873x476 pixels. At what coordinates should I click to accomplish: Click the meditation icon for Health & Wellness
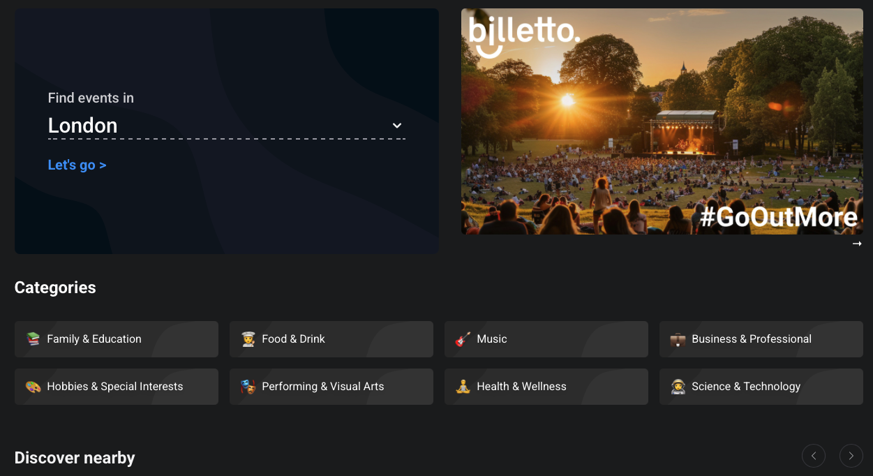pos(463,387)
